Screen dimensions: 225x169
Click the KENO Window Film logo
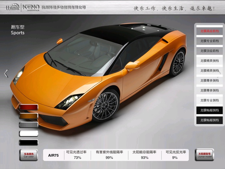tap(31, 8)
